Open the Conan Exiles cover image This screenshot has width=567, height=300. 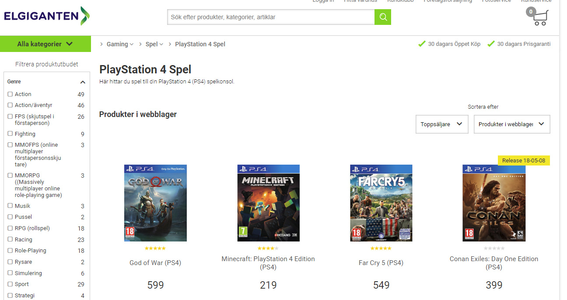point(494,203)
